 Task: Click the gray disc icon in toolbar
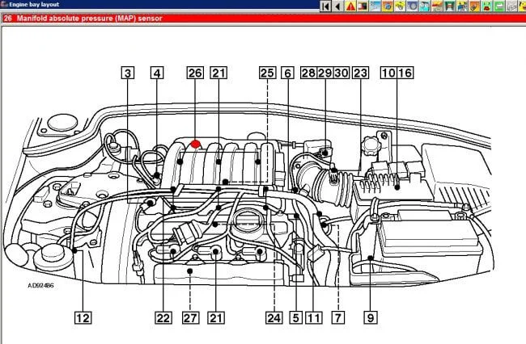(413, 6)
